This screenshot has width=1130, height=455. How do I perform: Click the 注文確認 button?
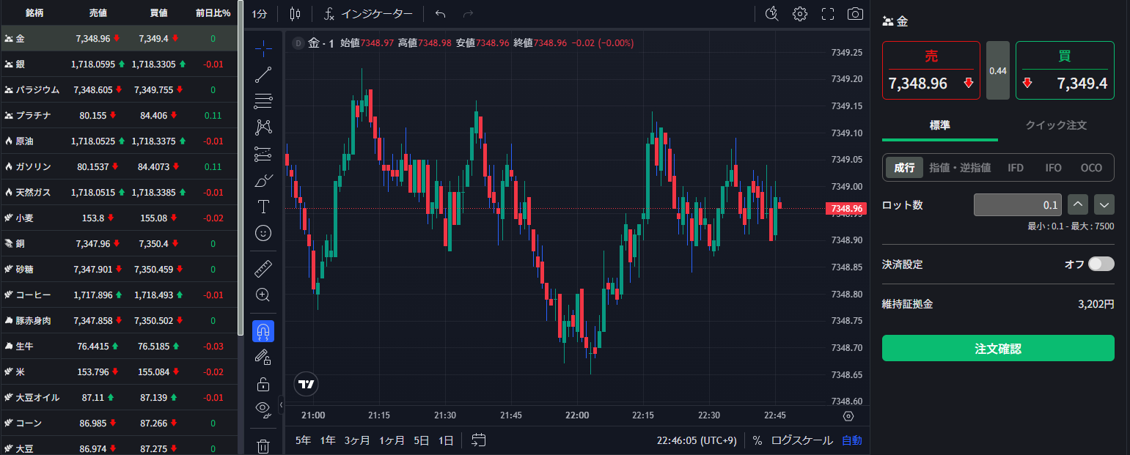coord(998,348)
